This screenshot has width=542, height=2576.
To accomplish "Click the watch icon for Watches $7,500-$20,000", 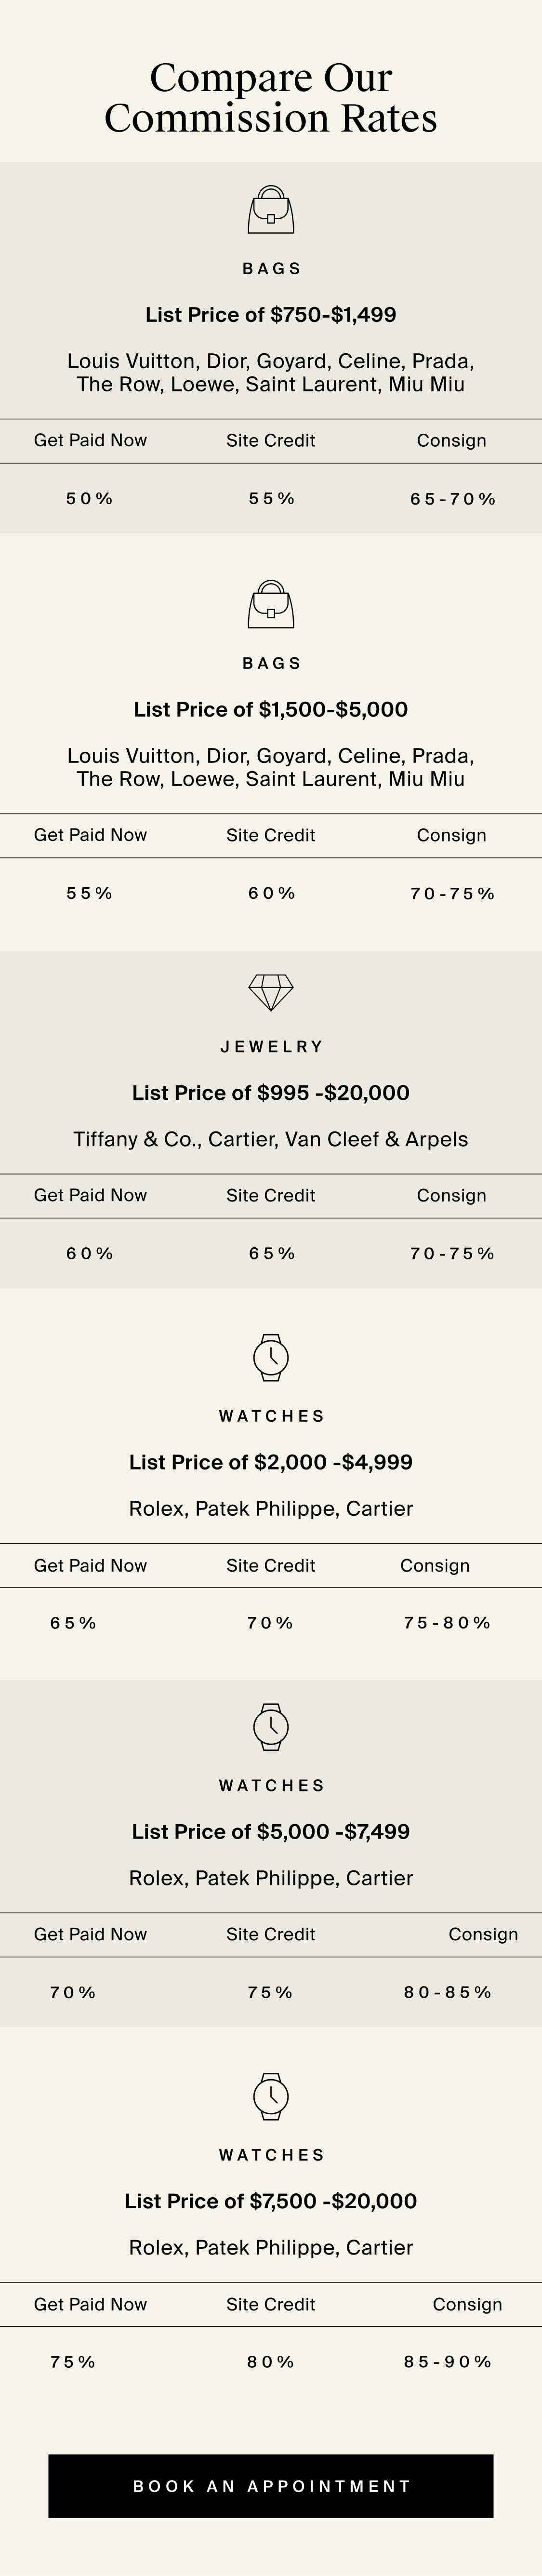I will tap(270, 2096).
